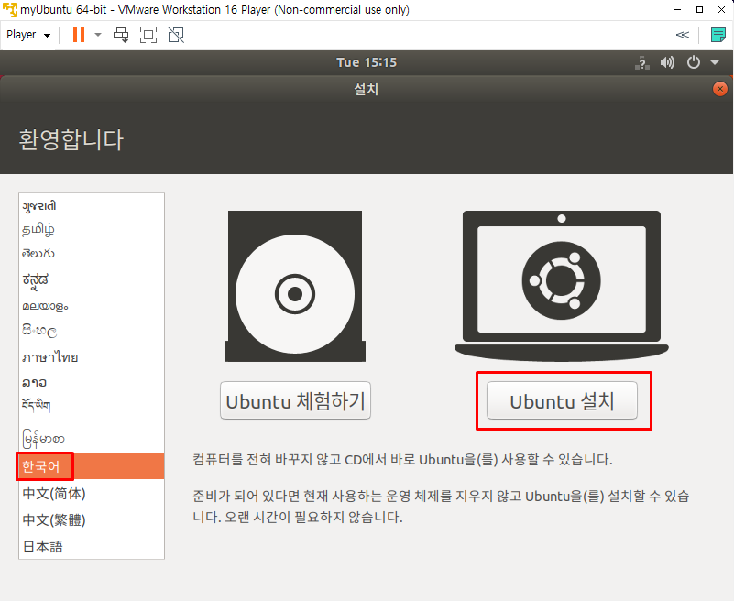
Task: Select 日本語 language
Action: click(x=92, y=546)
